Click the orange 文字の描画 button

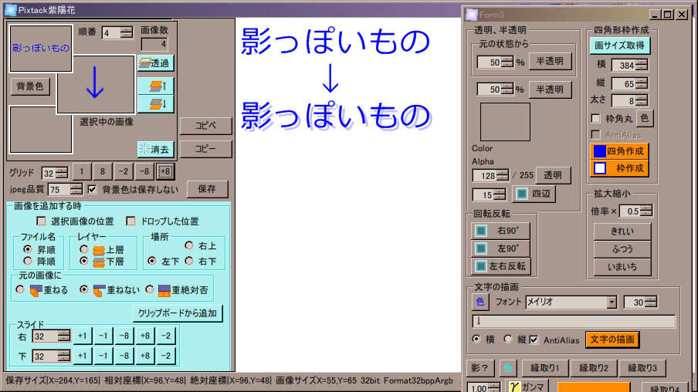pyautogui.click(x=612, y=340)
